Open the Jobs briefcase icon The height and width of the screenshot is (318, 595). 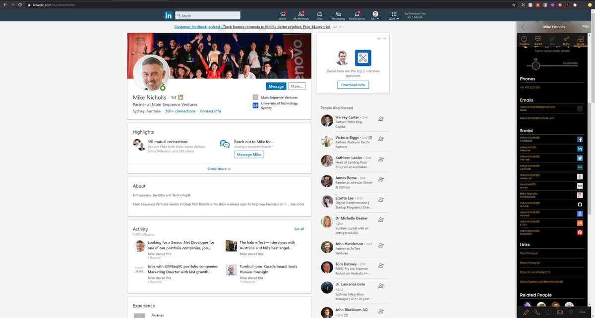click(319, 14)
